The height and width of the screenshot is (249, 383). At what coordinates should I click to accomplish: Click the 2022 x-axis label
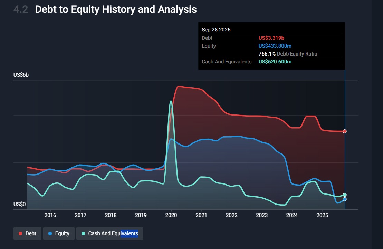pos(231,215)
